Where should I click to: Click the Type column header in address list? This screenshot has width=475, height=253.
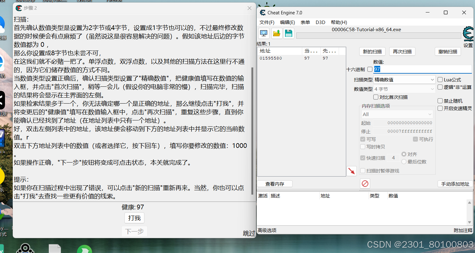[x=378, y=196]
